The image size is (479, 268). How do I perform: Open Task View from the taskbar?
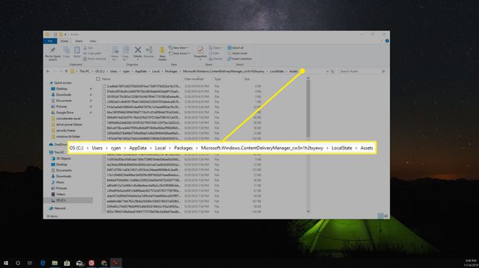pyautogui.click(x=29, y=263)
